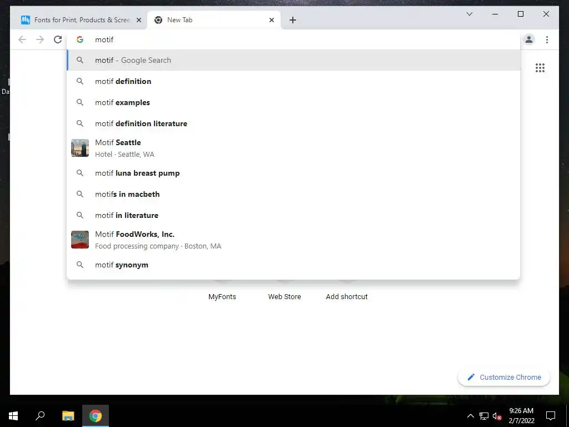
Task: Open the tab search dropdown arrow
Action: 469,14
